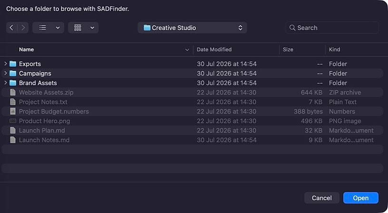388x213 pixels.
Task: Click the Product Hero.png file name
Action: pyautogui.click(x=45, y=121)
